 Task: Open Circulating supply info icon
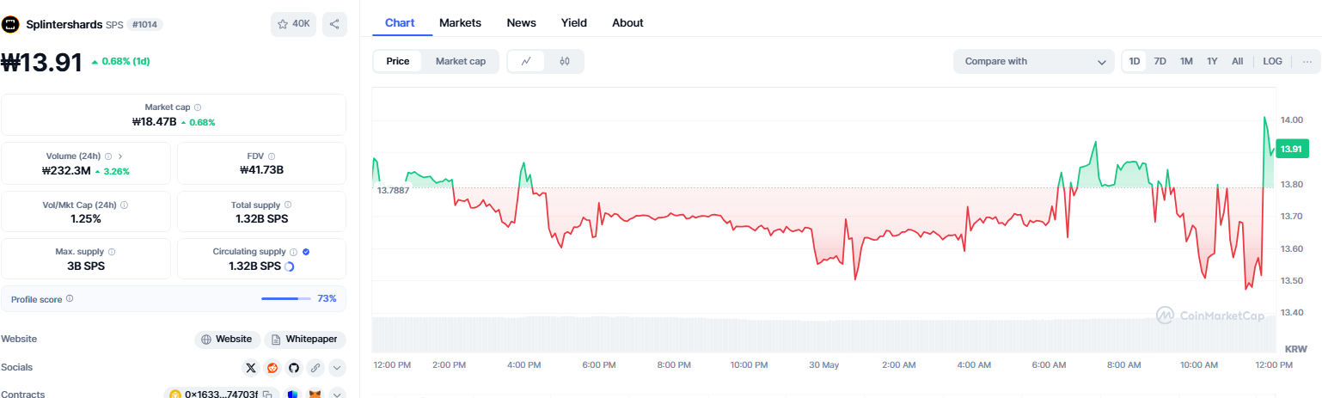pos(294,252)
